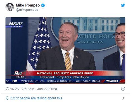Click the FOX logo in the ticker
Image resolution: width=133 pixels, height=103 pixels.
[15, 81]
